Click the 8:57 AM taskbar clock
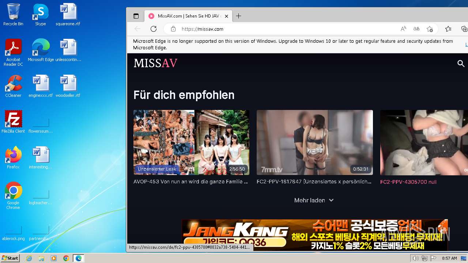Screen dimensions: 468x263 tap(449, 258)
